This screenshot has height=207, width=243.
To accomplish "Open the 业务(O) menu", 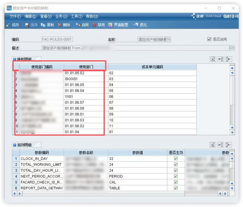I will point(61,16).
